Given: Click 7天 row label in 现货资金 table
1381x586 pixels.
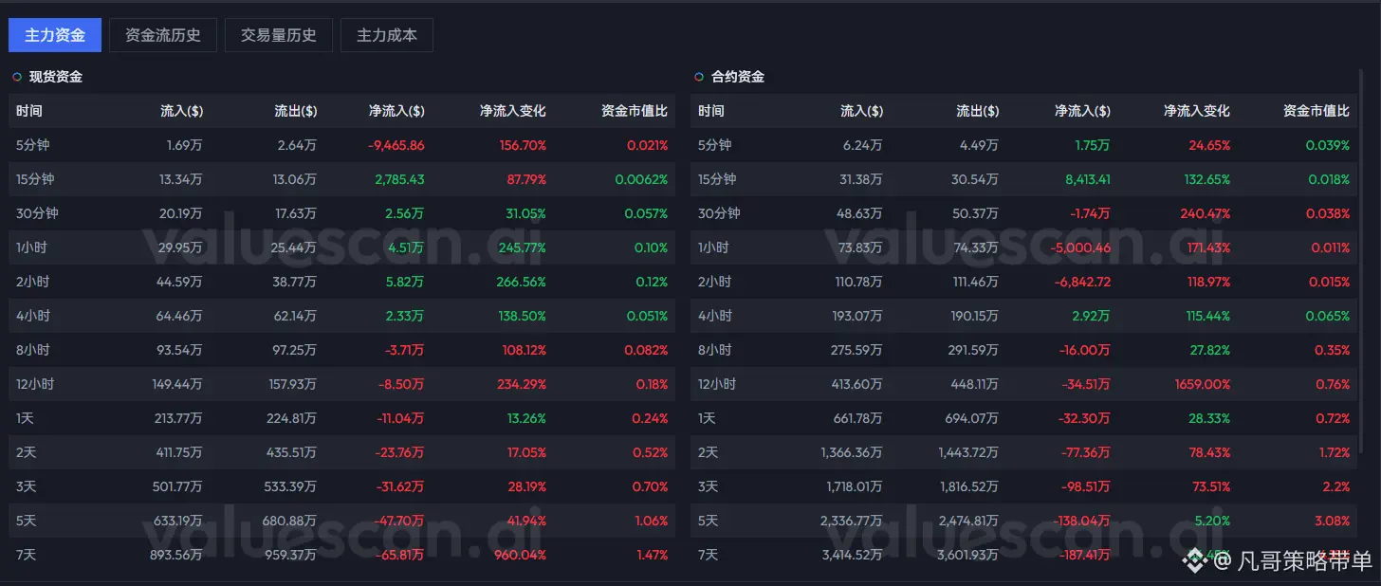Looking at the screenshot, I should click(x=25, y=555).
